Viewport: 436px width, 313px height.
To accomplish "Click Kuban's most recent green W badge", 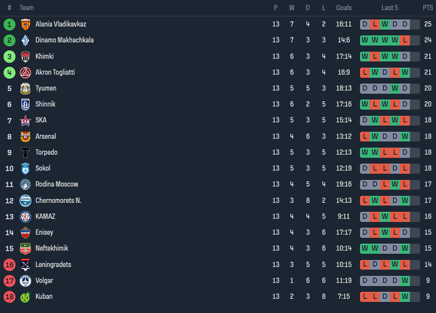I will pyautogui.click(x=405, y=296).
